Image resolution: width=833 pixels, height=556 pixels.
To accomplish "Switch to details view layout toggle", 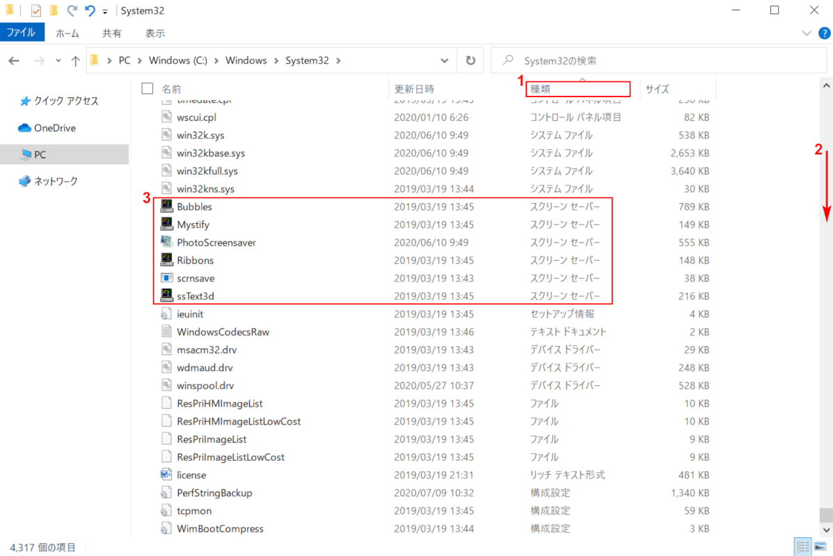I will (x=802, y=547).
